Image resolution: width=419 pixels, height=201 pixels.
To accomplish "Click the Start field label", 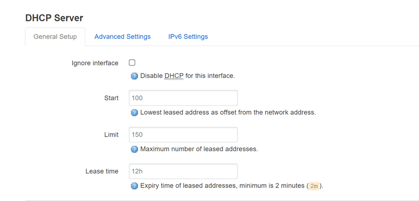I will pyautogui.click(x=111, y=98).
